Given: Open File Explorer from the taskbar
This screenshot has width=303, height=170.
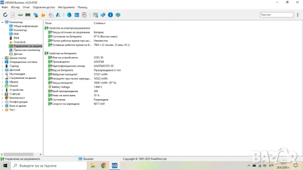Looking at the screenshot, I should pyautogui.click(x=93, y=166).
